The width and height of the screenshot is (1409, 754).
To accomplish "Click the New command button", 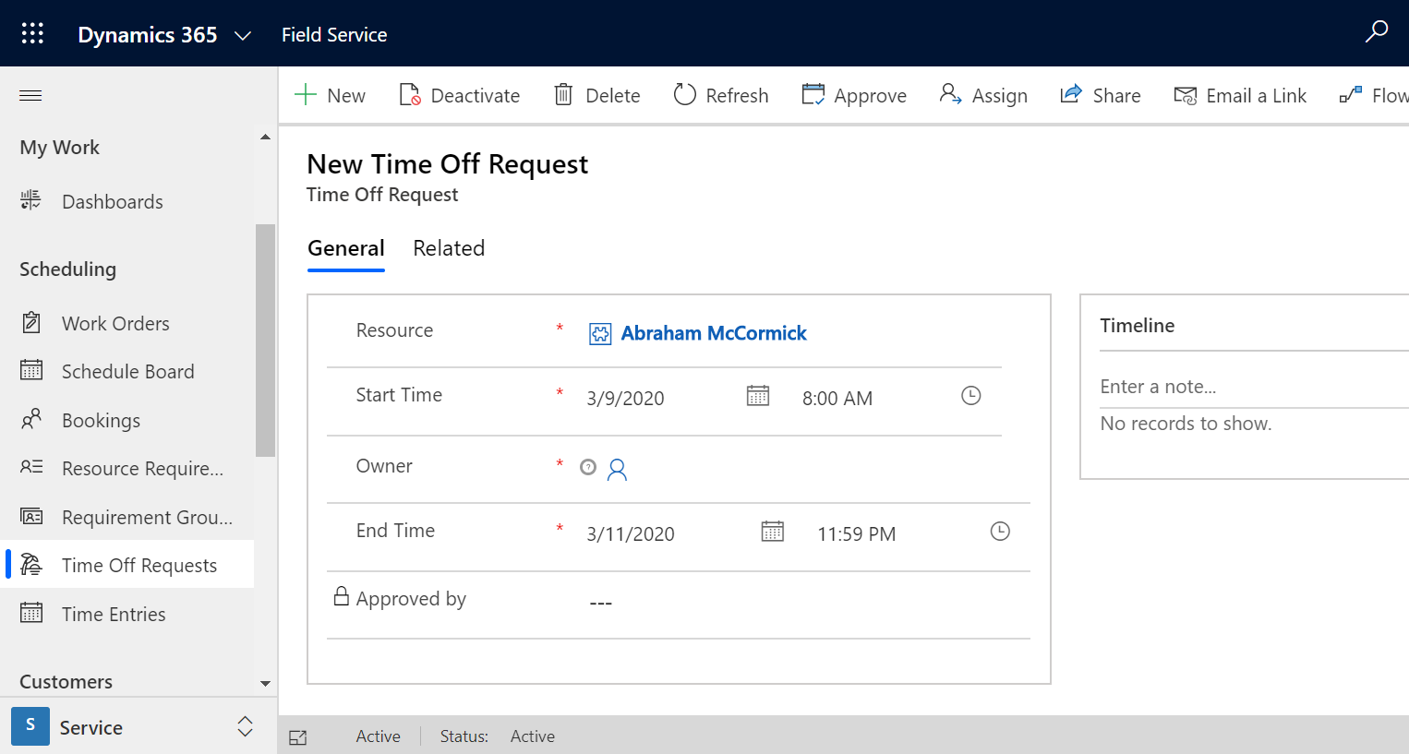I will point(331,95).
